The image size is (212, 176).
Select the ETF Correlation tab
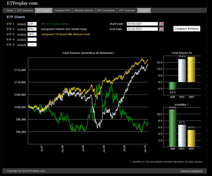coord(106,10)
